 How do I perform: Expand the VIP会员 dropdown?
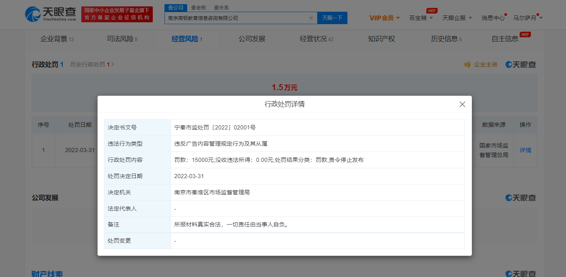point(384,18)
